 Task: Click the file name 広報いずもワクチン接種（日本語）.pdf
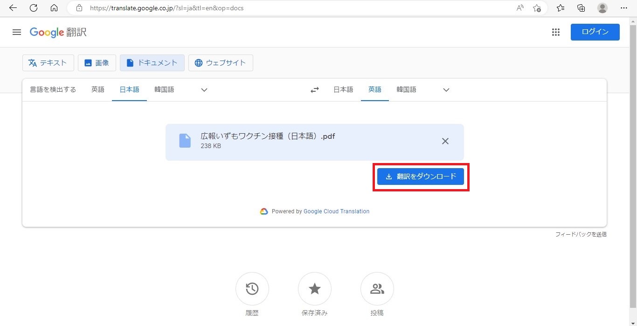point(268,136)
